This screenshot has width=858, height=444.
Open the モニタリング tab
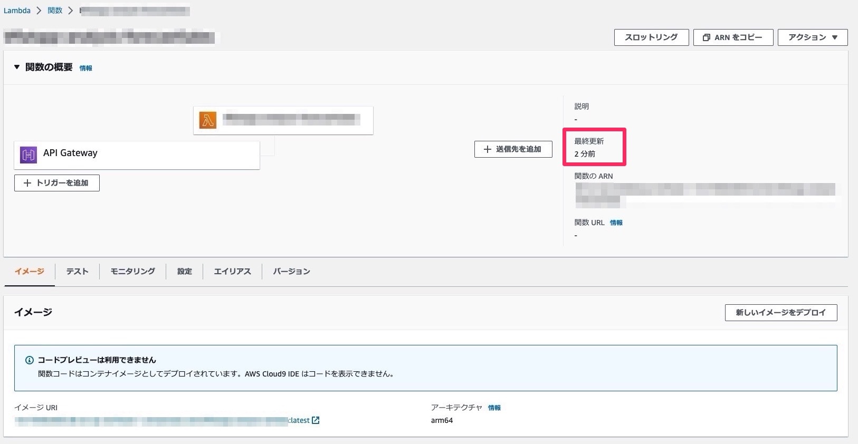[132, 271]
